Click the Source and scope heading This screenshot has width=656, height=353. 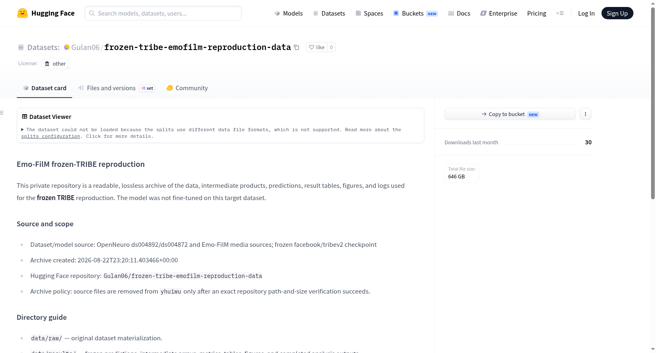tap(45, 224)
